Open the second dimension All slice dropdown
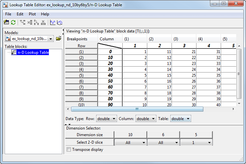The height and width of the screenshot is (164, 246). click(x=163, y=142)
